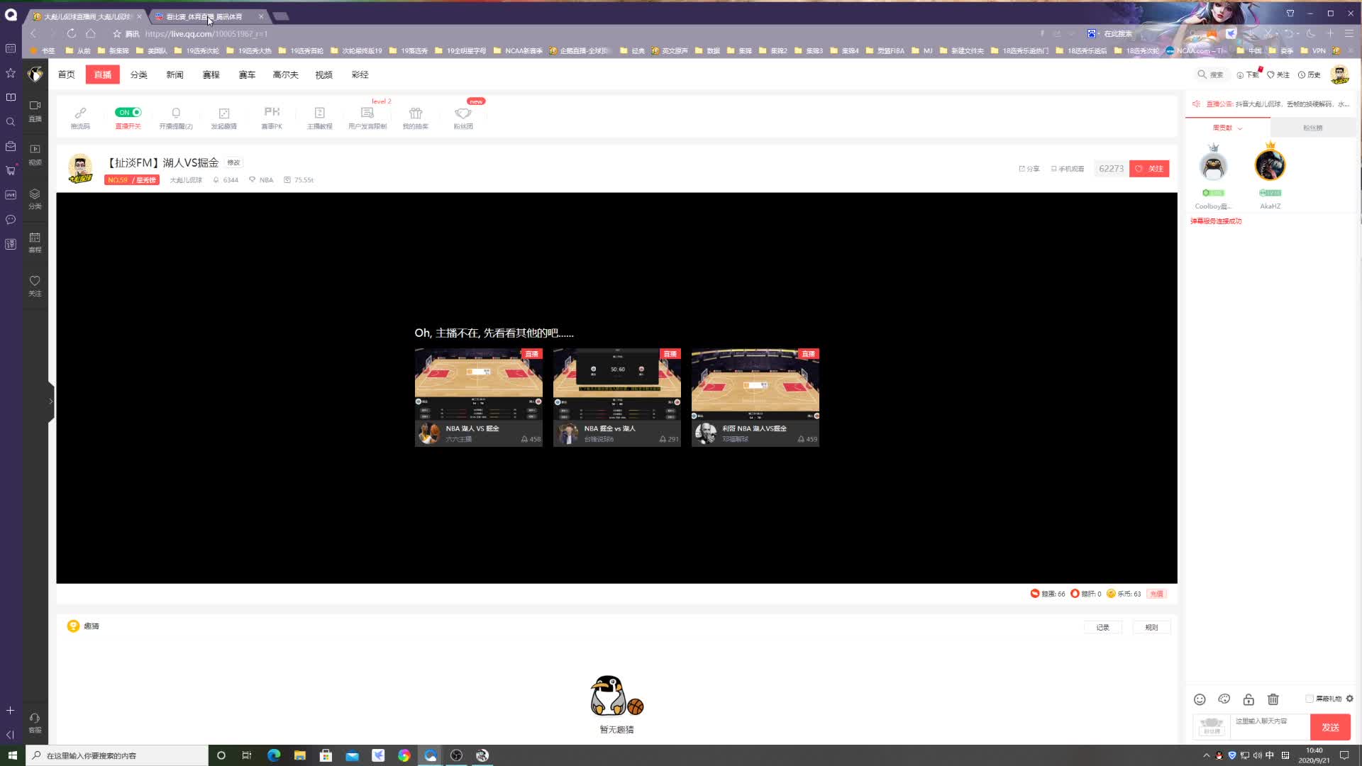The image size is (1362, 766).
Task: Click the 修改 title edit button
Action: 233,162
